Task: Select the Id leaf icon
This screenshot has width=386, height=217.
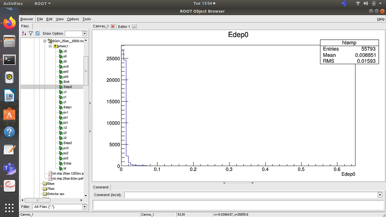Action: tap(61, 168)
